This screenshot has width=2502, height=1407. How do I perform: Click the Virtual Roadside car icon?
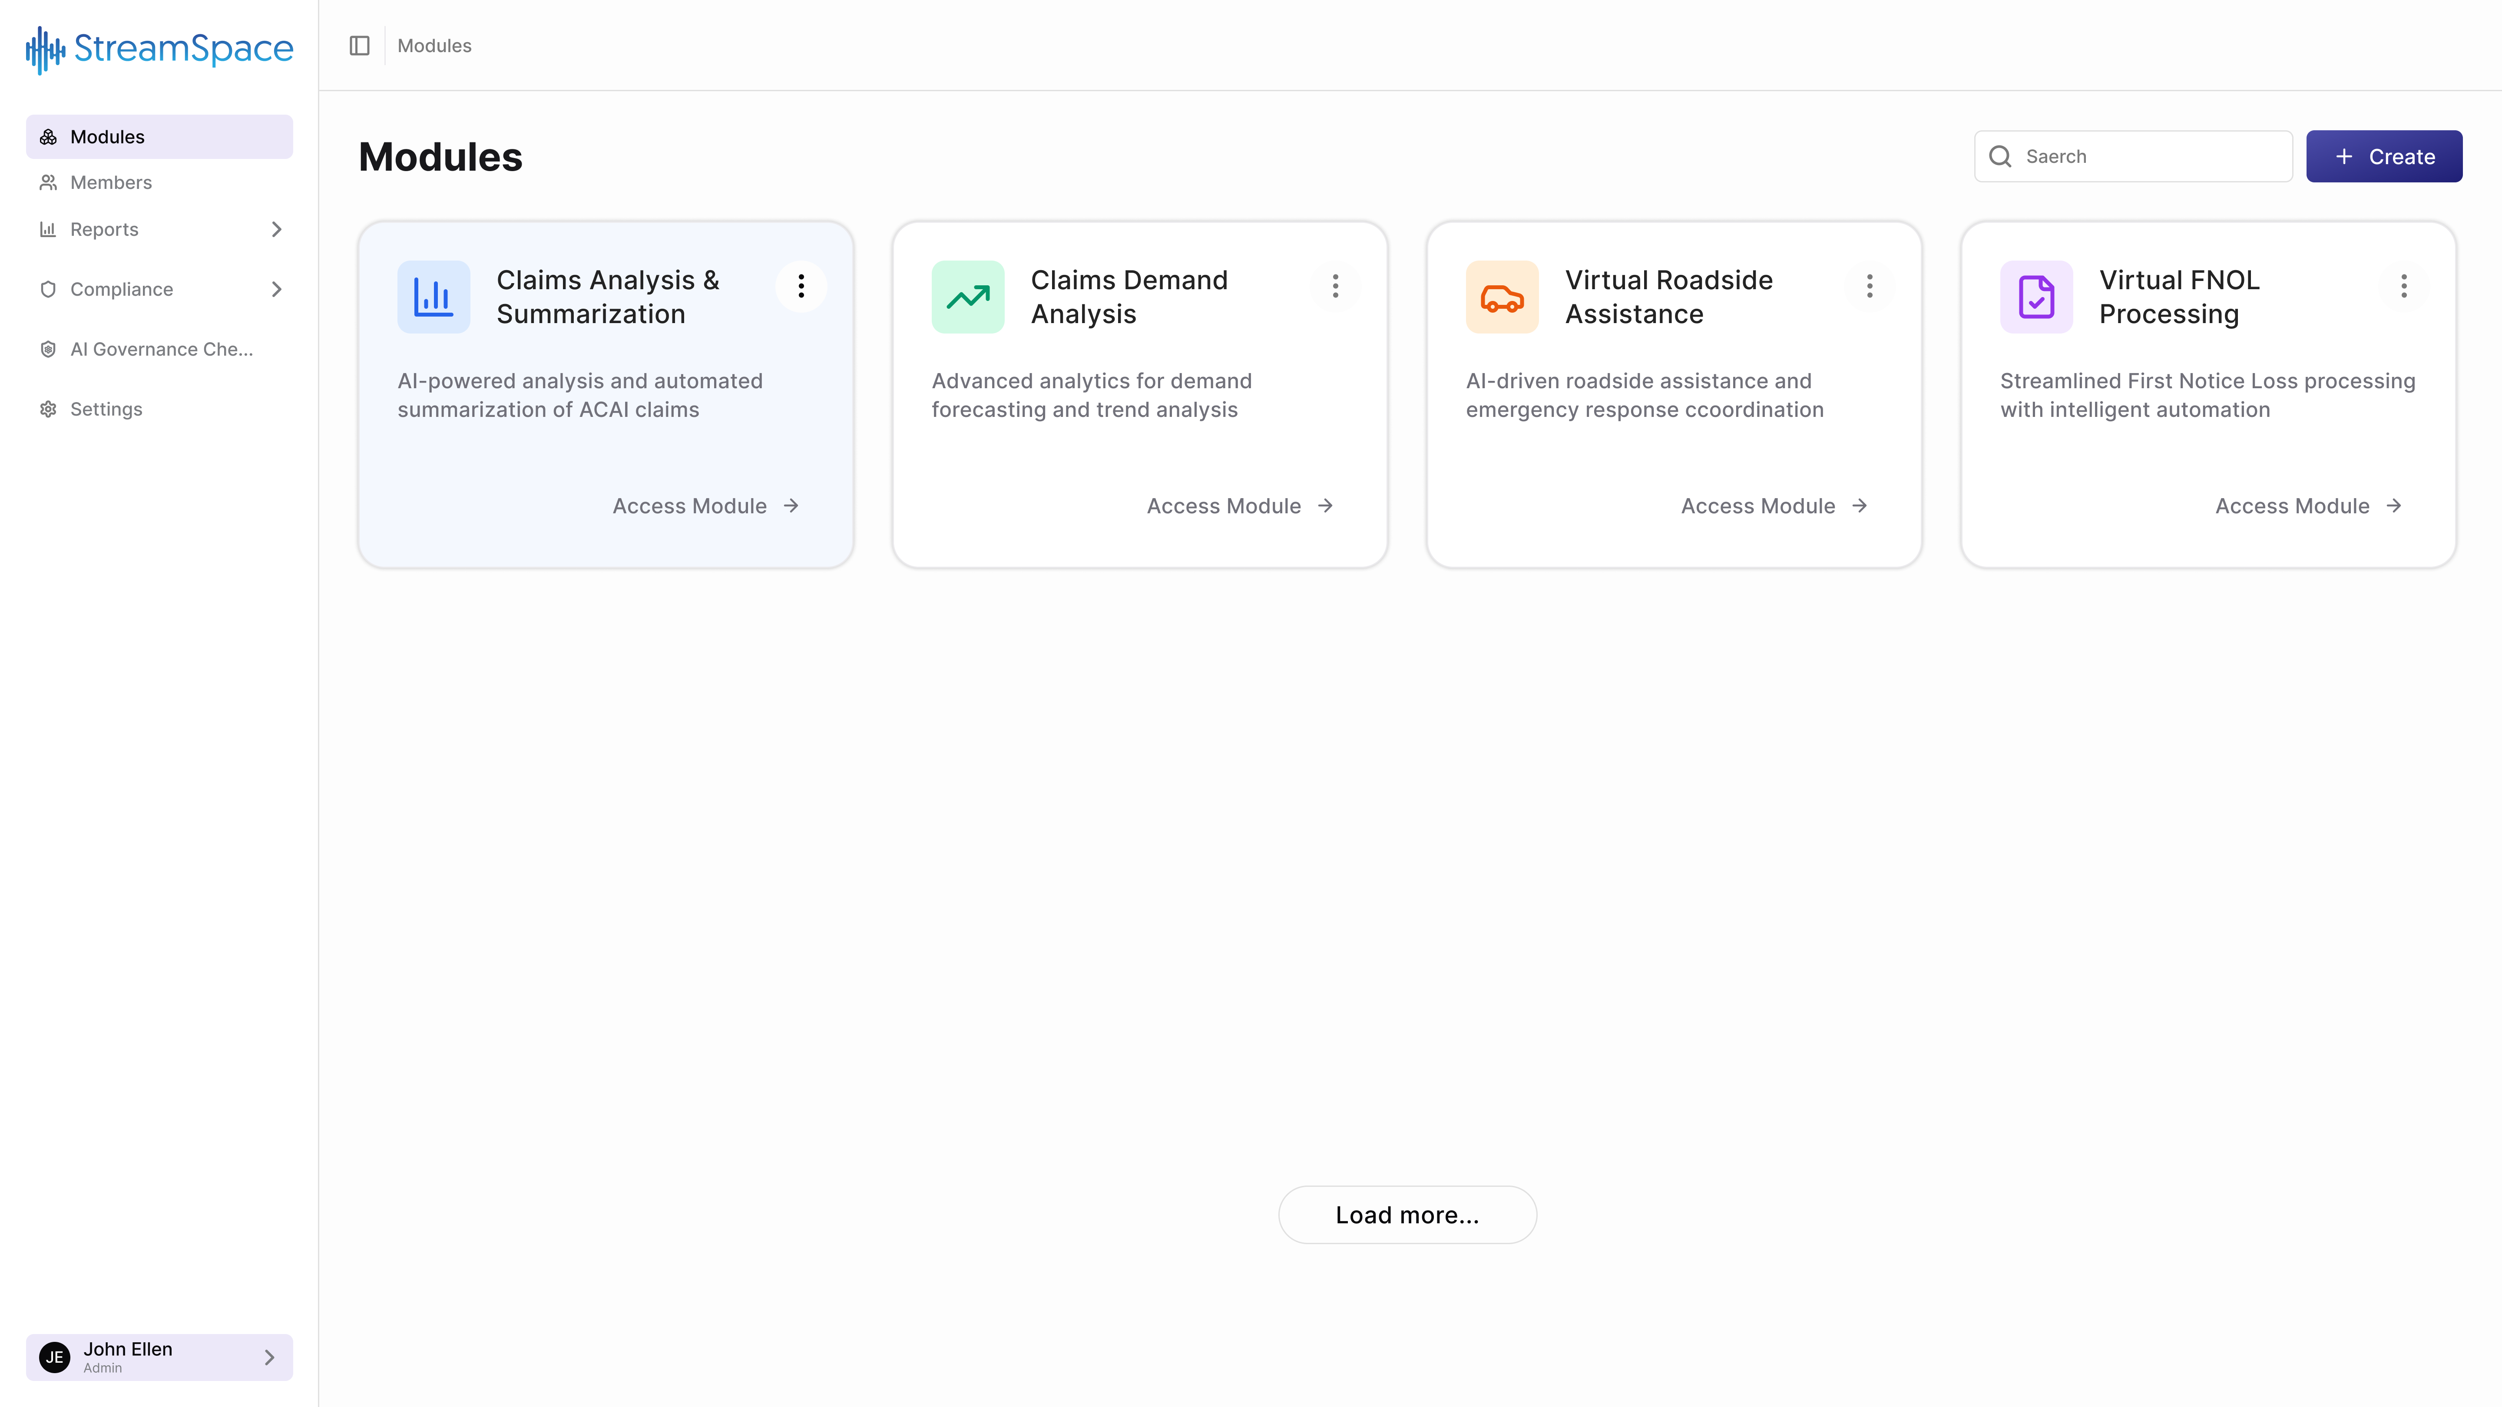1502,297
